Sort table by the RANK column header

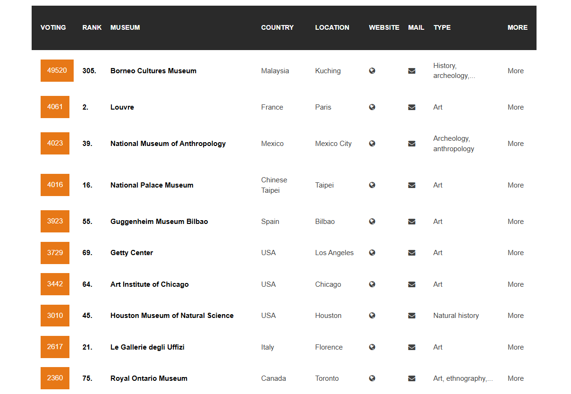(92, 27)
